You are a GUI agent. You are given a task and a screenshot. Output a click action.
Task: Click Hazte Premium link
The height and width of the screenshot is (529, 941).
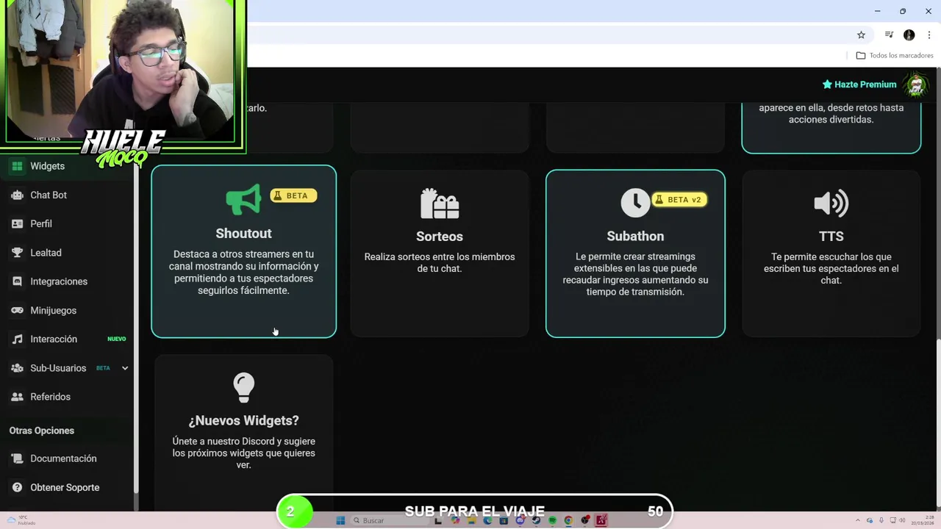click(859, 84)
